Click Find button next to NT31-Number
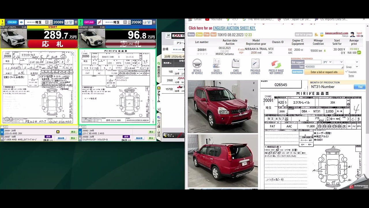The image size is (369, 208). coord(360,87)
